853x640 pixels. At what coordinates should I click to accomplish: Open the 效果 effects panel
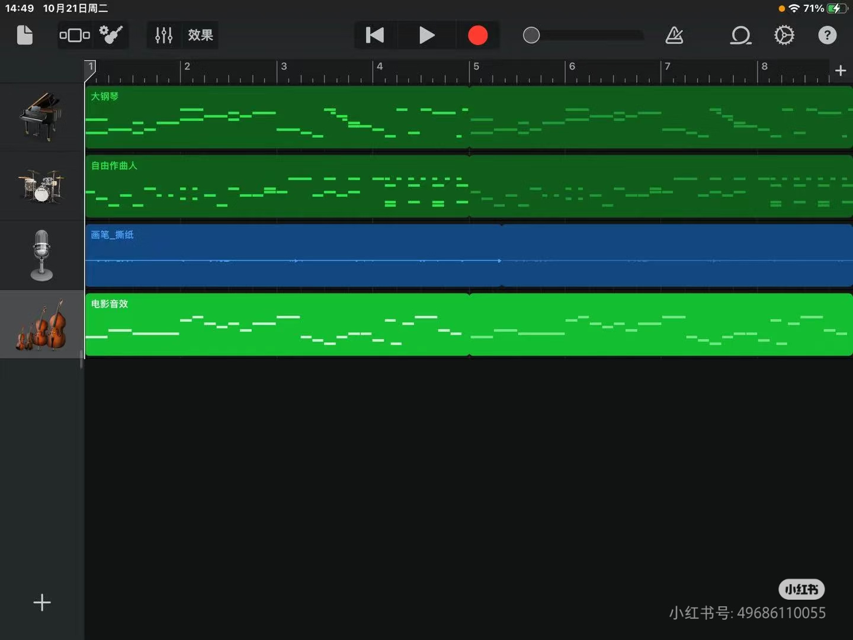tap(200, 35)
